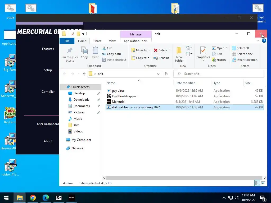Expand Delete options arrow
The width and height of the screenshot is (271, 203).
(169, 50)
